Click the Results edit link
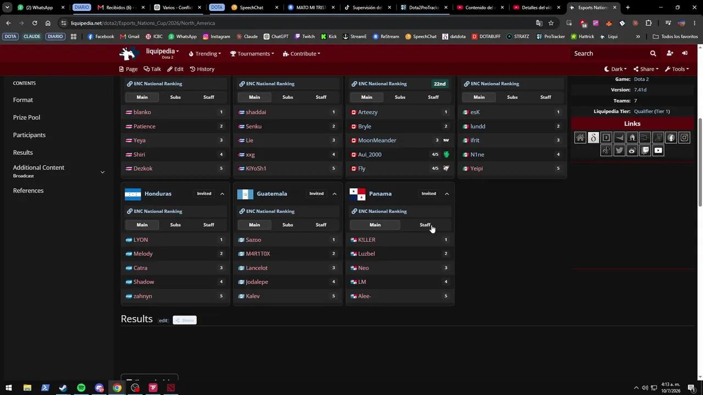This screenshot has width=703, height=395. (x=163, y=320)
